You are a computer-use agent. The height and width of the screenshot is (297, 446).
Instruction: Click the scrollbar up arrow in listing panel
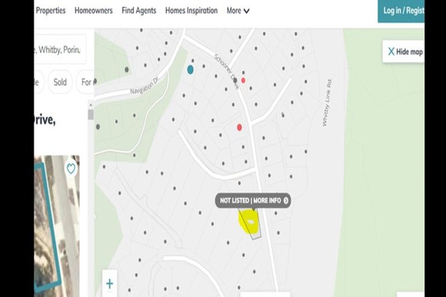pyautogui.click(x=91, y=104)
